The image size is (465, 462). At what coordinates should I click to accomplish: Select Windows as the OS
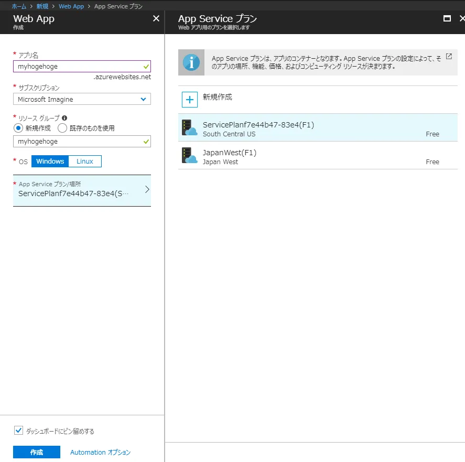[50, 161]
